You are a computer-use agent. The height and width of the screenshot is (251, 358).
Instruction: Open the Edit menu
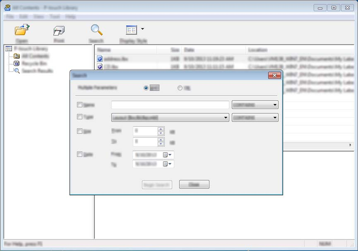tap(23, 17)
